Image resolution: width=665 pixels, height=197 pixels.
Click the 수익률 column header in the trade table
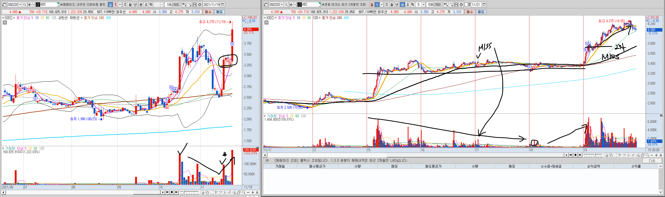(636, 166)
